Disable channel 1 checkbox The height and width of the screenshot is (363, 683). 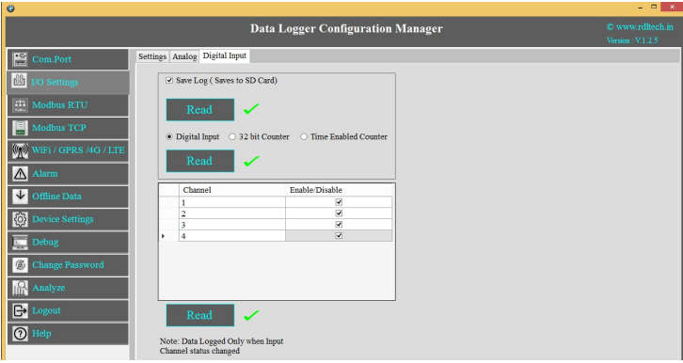[339, 202]
